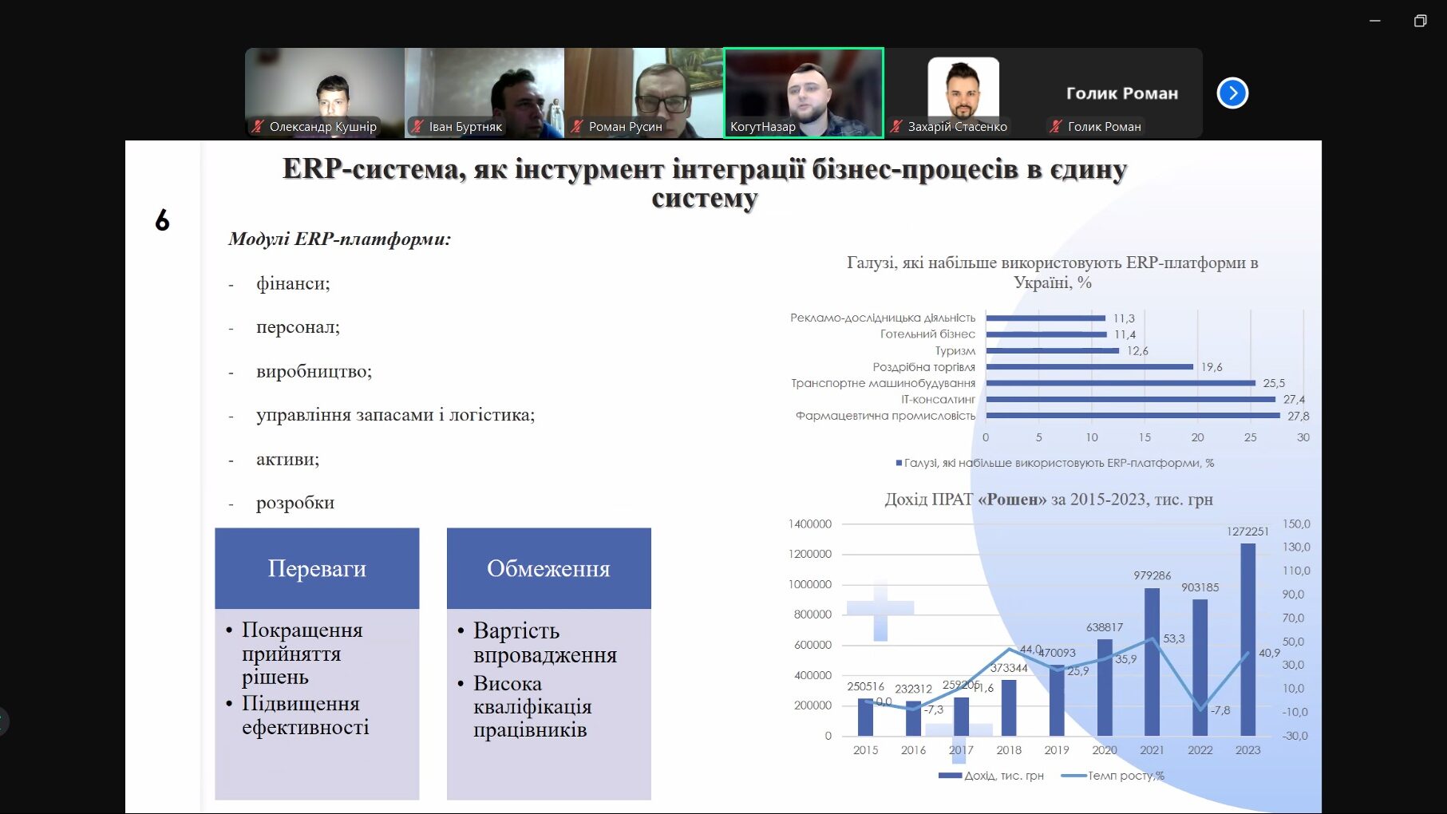The height and width of the screenshot is (814, 1447).
Task: Click the Темп росту legend entry
Action: coord(1114,776)
